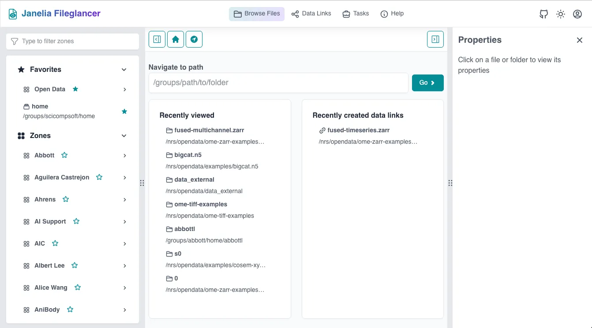This screenshot has height=328, width=592.
Task: Expand the AI Support zone
Action: point(125,222)
